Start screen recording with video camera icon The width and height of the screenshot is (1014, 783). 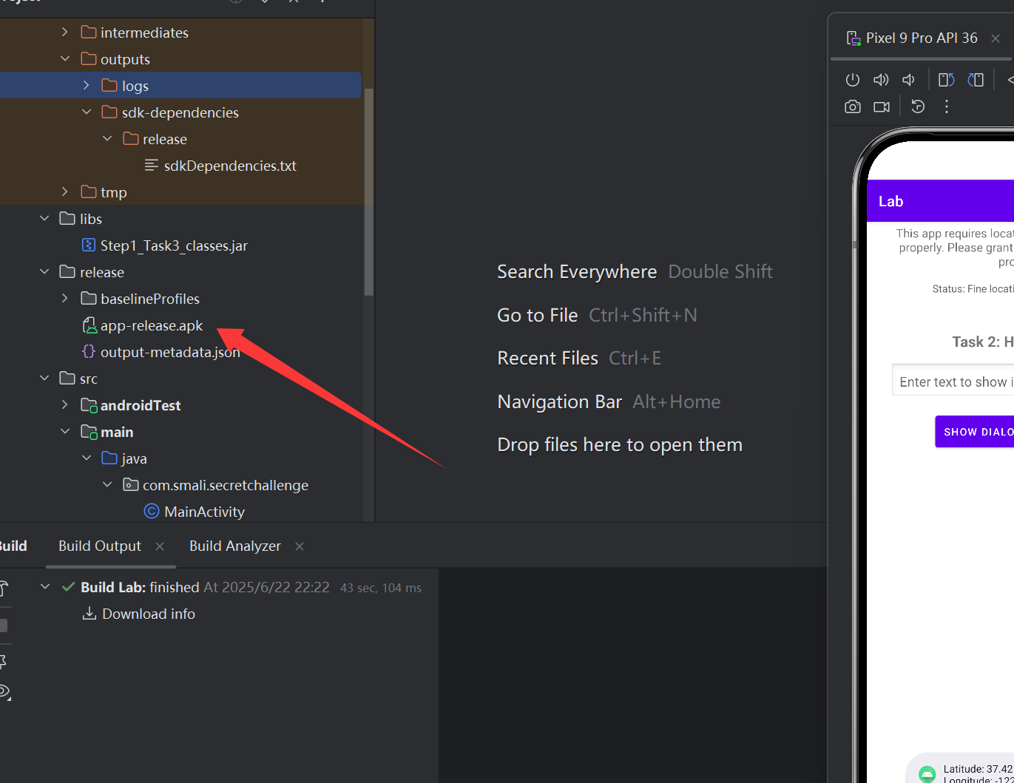point(882,107)
